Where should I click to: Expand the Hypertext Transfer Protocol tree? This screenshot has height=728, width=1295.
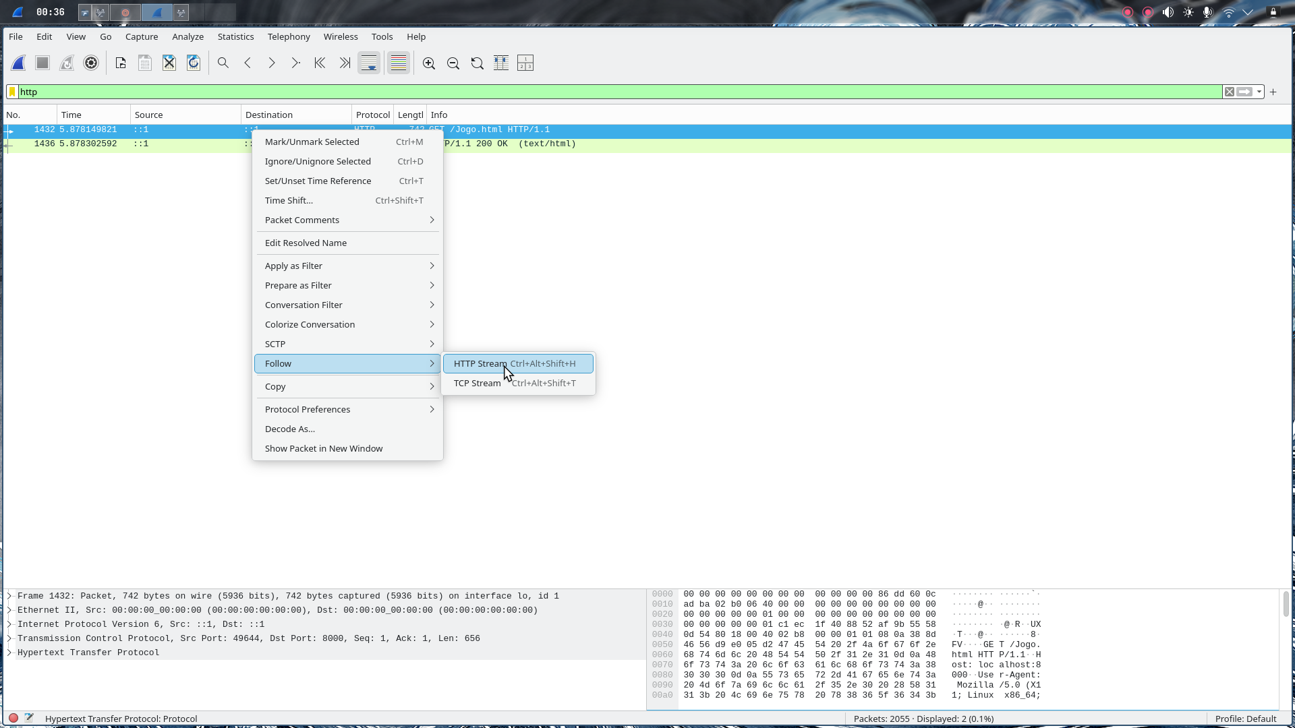9,653
